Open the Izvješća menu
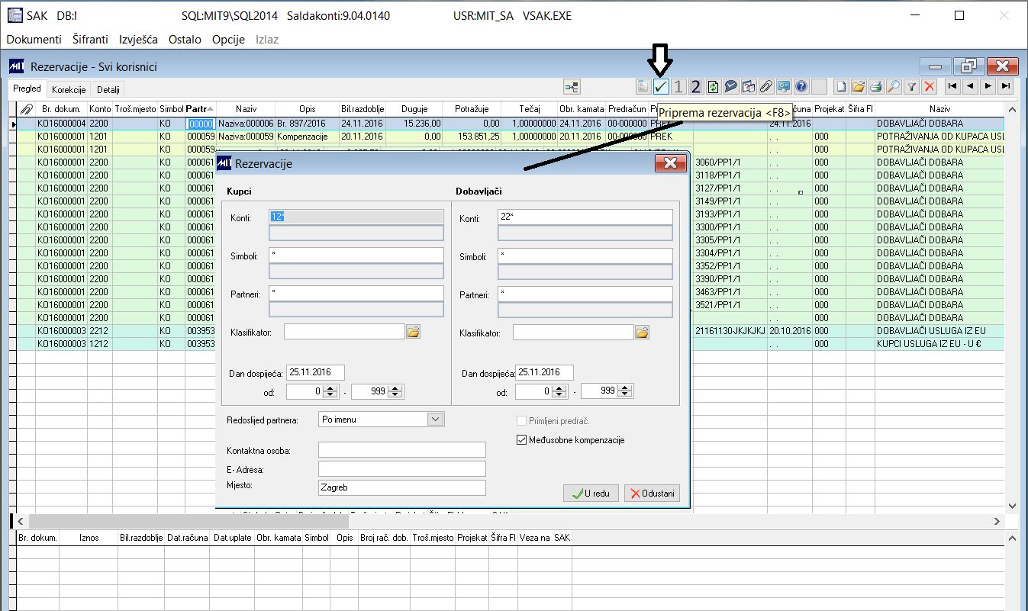This screenshot has height=611, width=1028. pyautogui.click(x=139, y=39)
